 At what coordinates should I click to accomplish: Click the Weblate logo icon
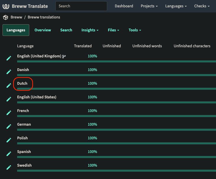coord(6,6)
